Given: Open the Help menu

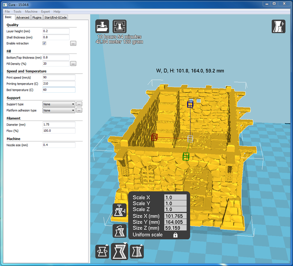Looking at the screenshot, I should click(57, 11).
